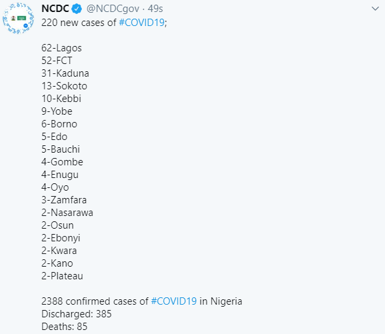Image resolution: width=385 pixels, height=334 pixels.
Task: Click the 3-Zamfara entry text
Action: (64, 200)
